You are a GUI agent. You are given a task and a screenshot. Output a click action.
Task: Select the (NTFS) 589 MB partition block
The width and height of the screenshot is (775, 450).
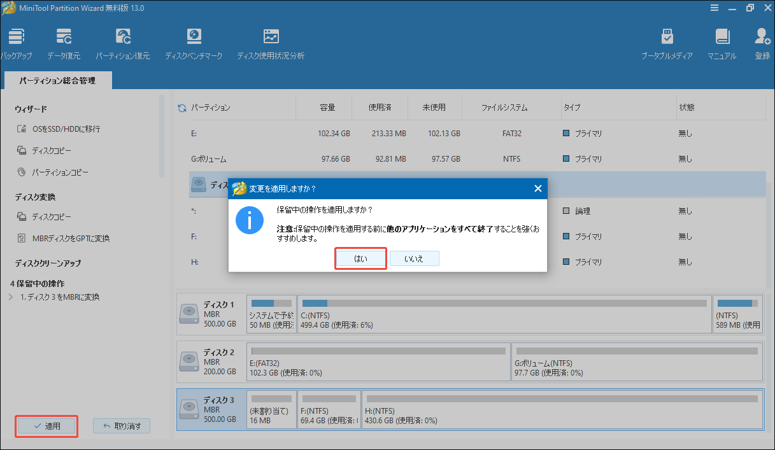click(x=737, y=314)
